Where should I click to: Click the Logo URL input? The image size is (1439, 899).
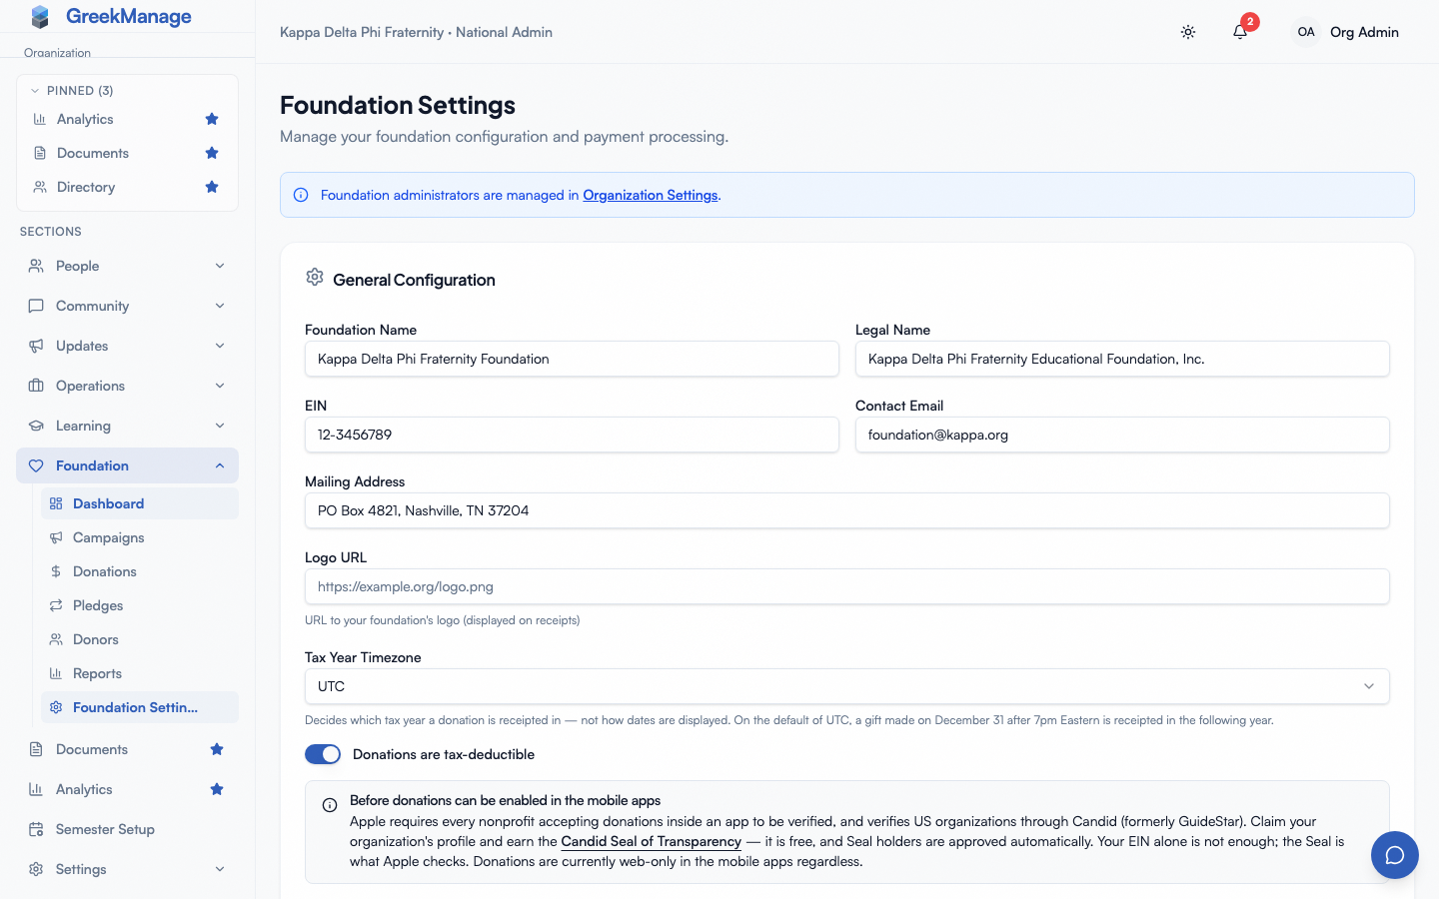(847, 586)
